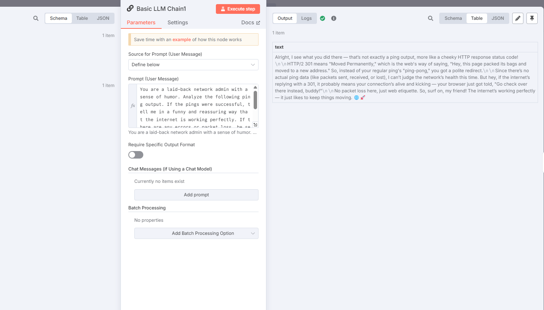Click the info circle icon beside Logs

click(x=334, y=18)
